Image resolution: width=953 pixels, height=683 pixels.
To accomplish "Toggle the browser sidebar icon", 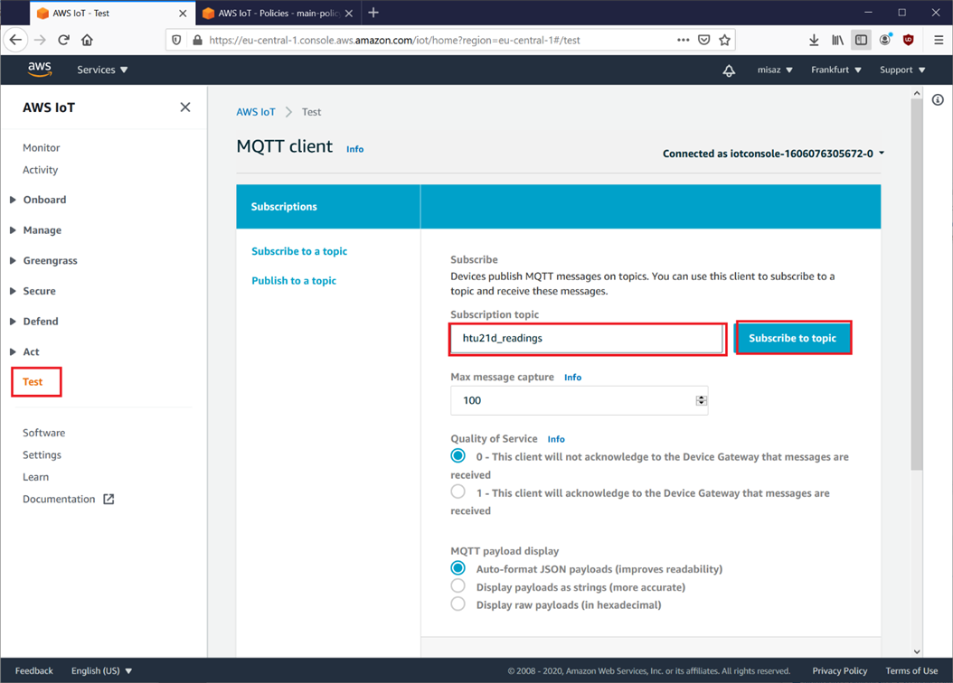I will [861, 40].
